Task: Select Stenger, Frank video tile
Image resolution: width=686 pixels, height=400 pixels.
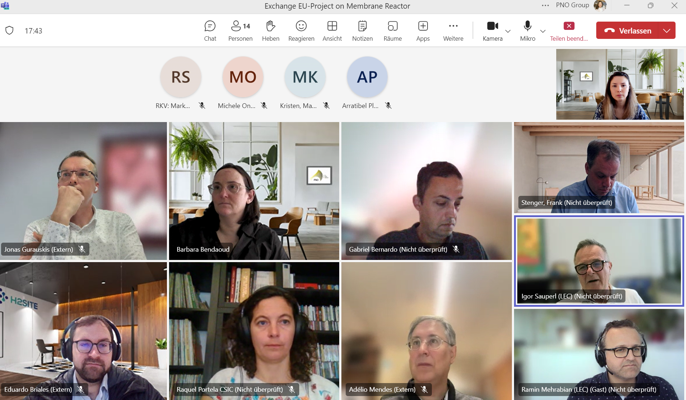Action: pyautogui.click(x=599, y=167)
